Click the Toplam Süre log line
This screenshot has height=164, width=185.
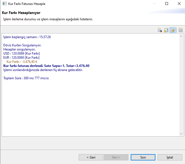pyautogui.click(x=26, y=78)
